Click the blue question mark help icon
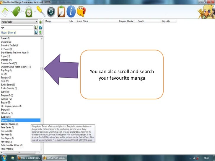The height and width of the screenshot is (161, 215). point(40,27)
